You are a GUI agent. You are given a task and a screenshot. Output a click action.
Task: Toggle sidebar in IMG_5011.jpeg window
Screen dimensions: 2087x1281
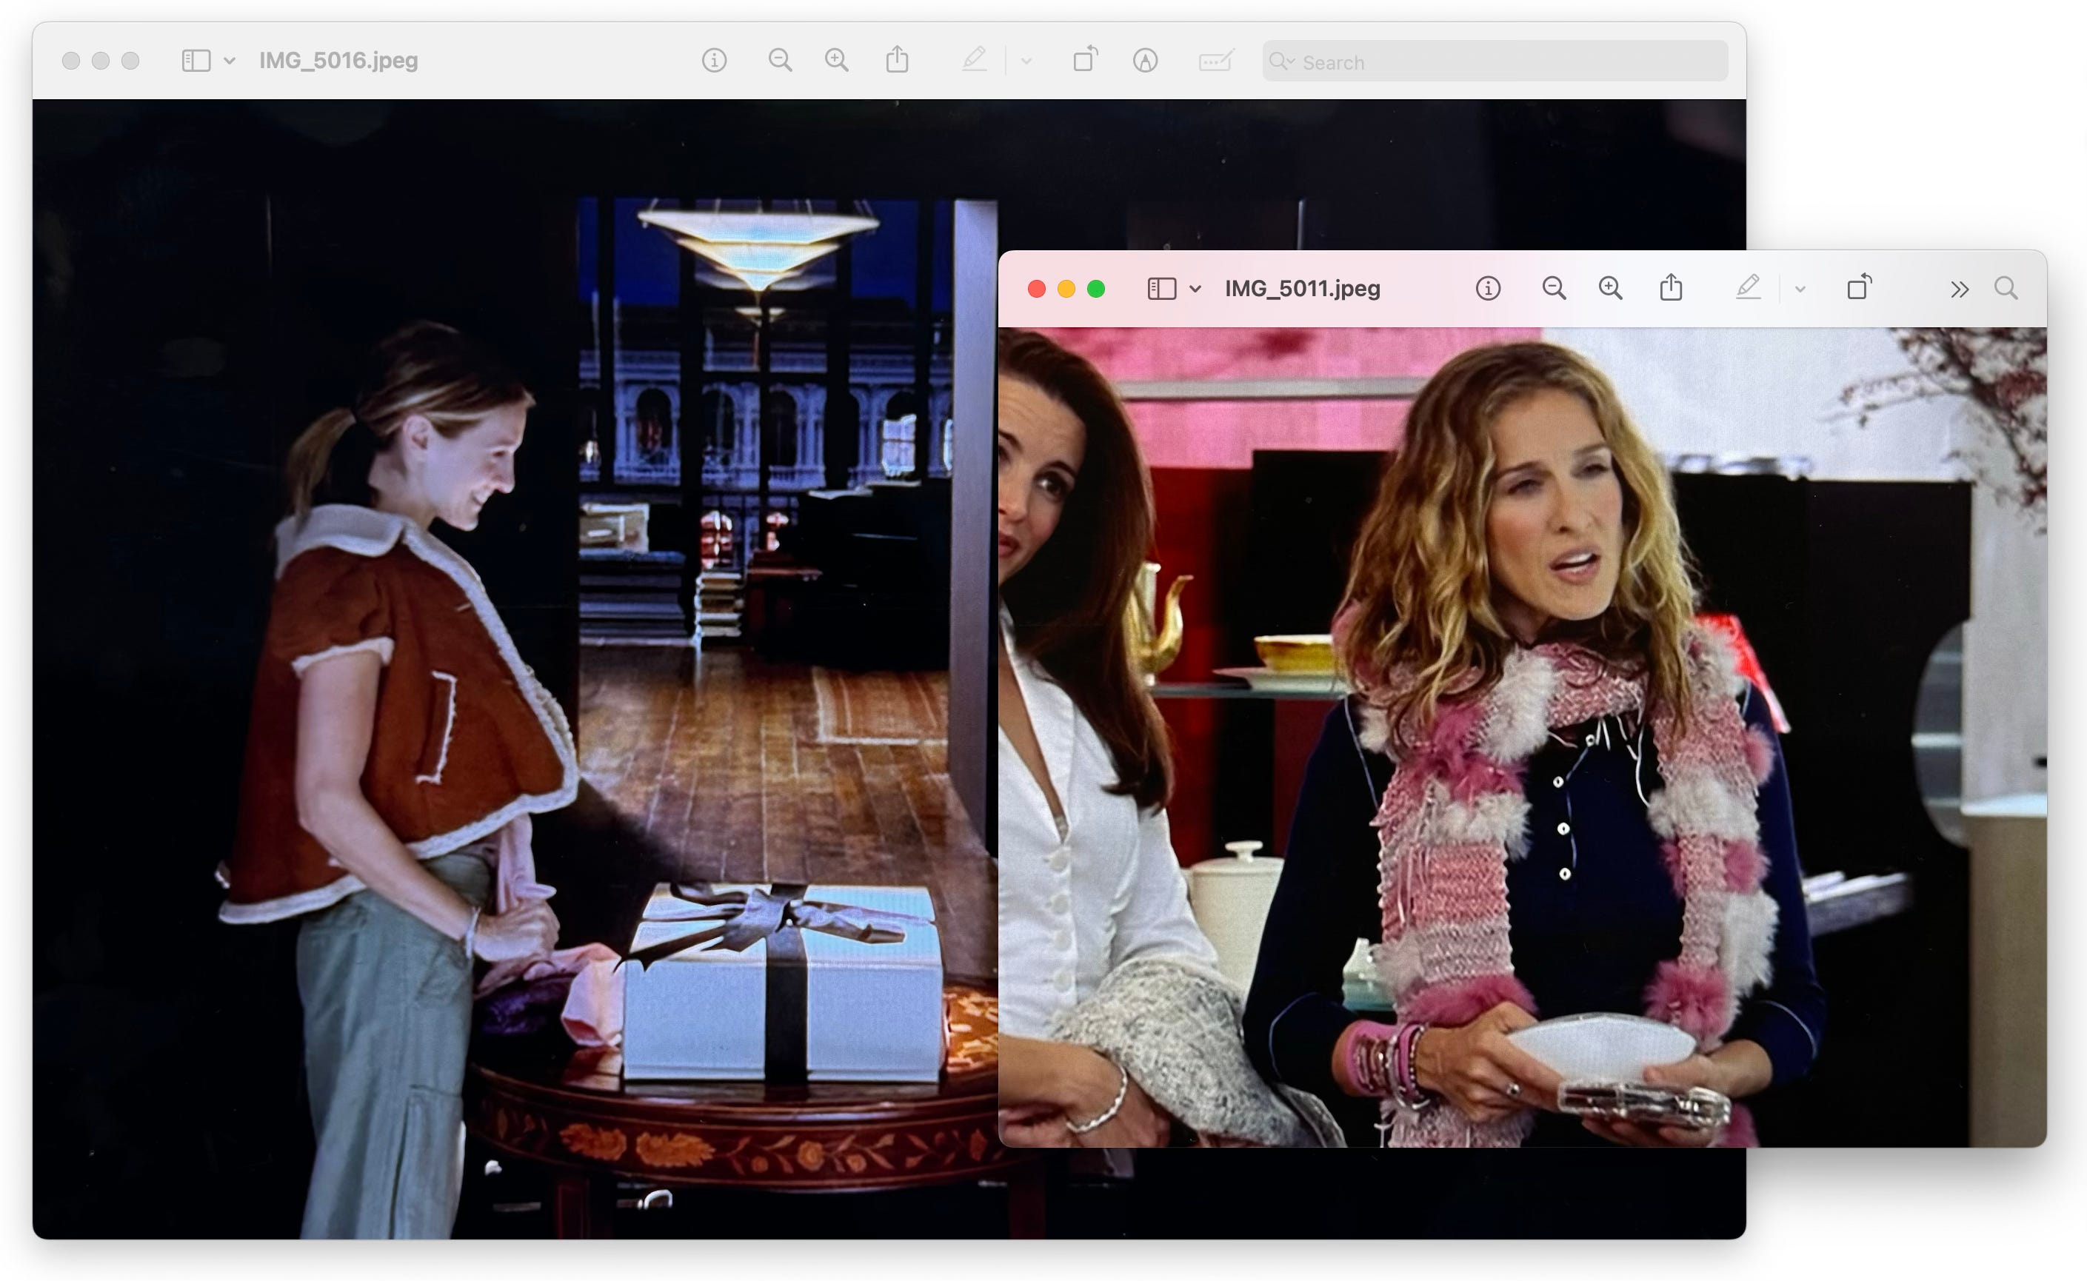tap(1162, 289)
